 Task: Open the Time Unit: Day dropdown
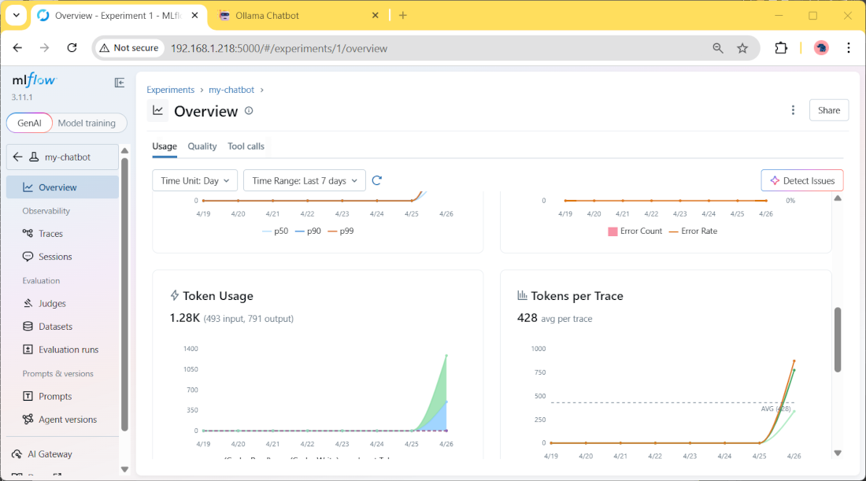pos(194,181)
